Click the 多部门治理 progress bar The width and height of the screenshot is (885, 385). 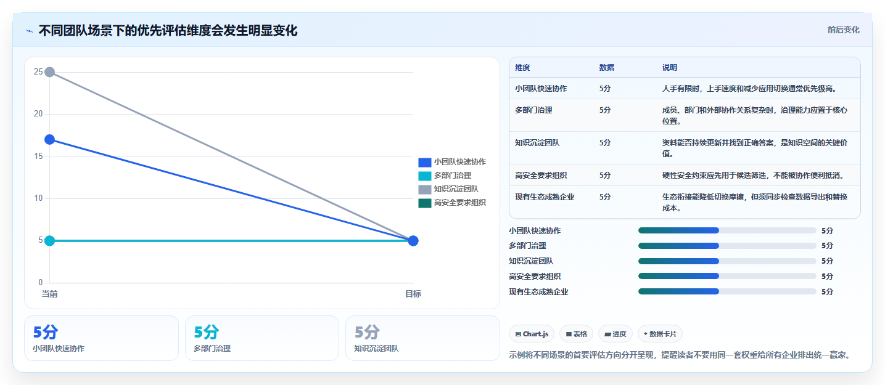727,246
